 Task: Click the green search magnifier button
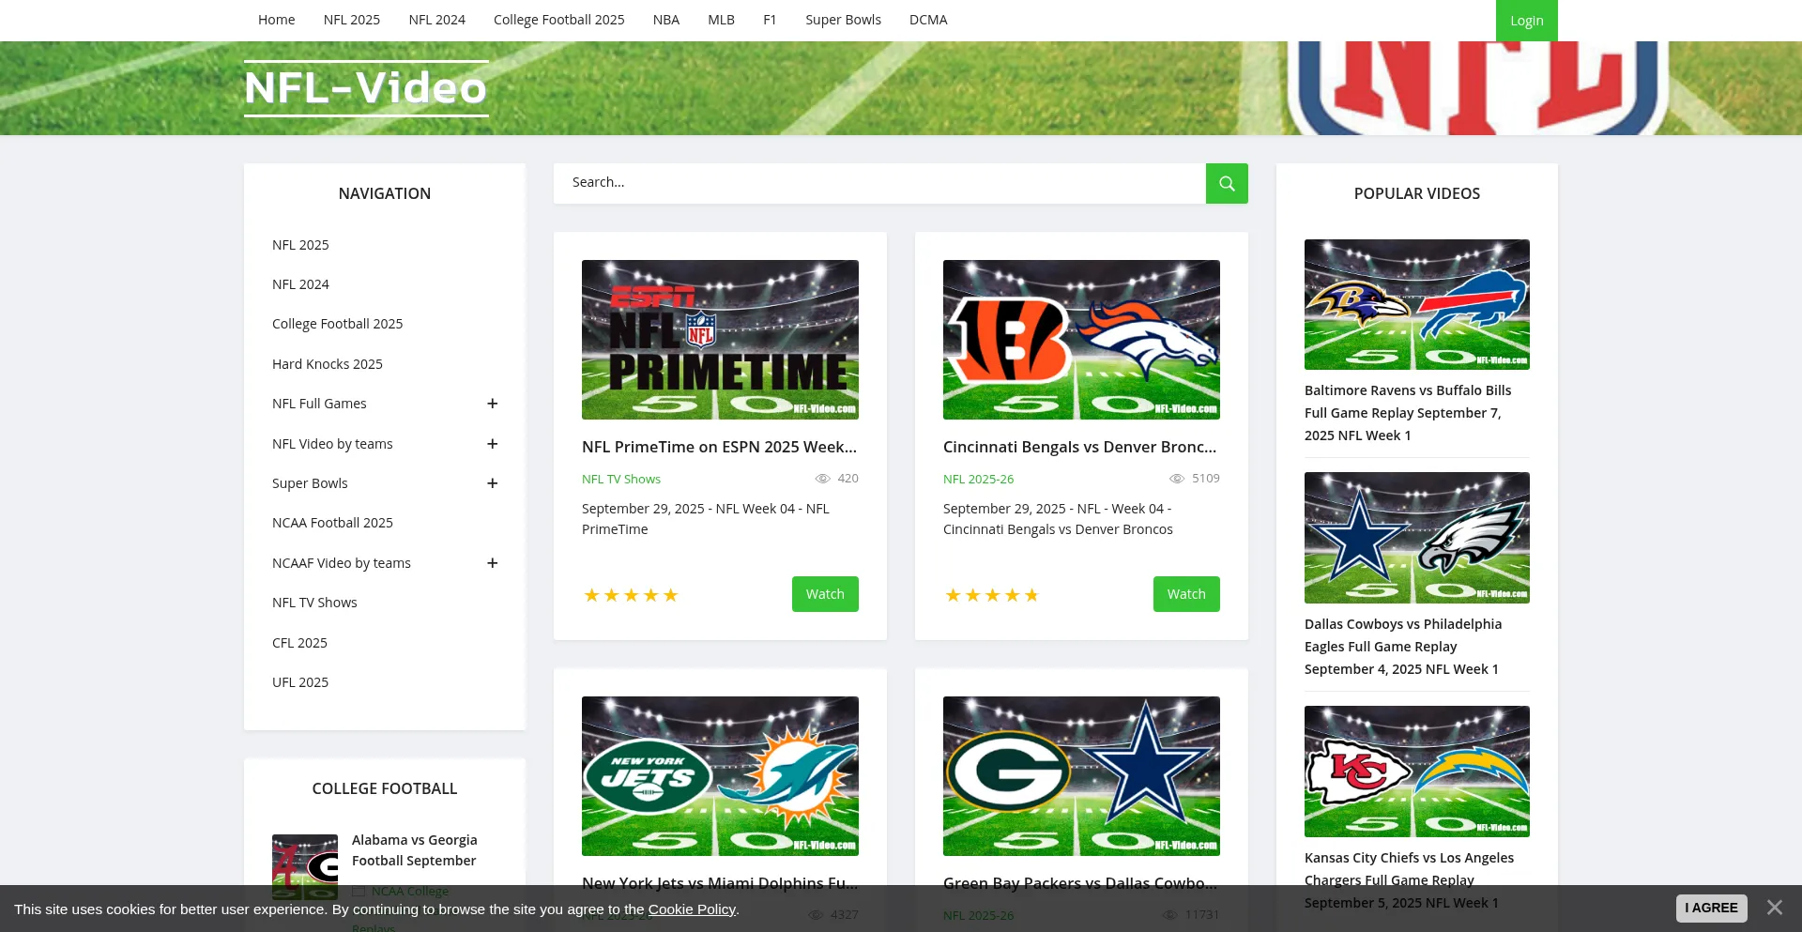pos(1227,184)
